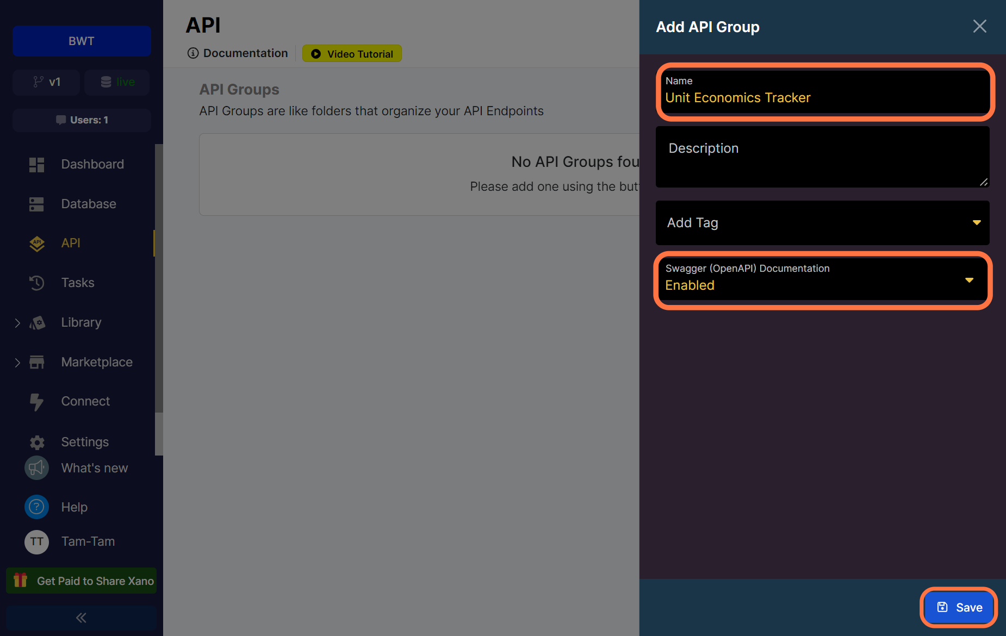Screen dimensions: 1006x636
Task: Click the Description text area
Action: coord(822,157)
